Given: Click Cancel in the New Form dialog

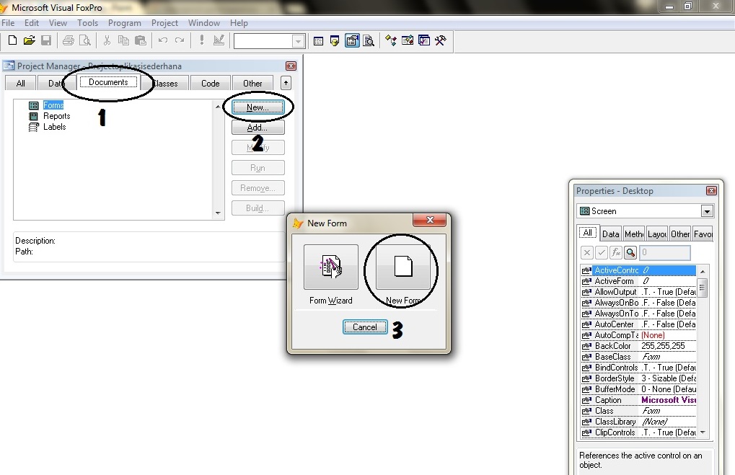Looking at the screenshot, I should [365, 327].
